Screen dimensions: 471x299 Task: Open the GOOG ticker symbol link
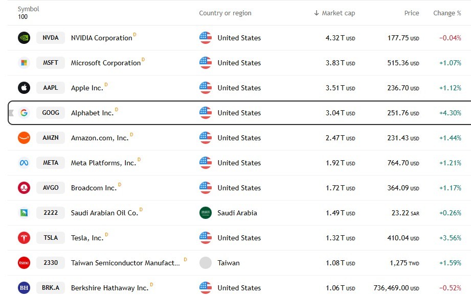(51, 113)
